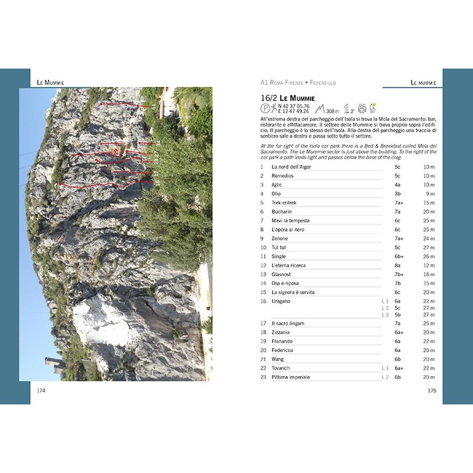Click red route number 29 on the photo
The height and width of the screenshot is (473, 473).
tap(116, 152)
